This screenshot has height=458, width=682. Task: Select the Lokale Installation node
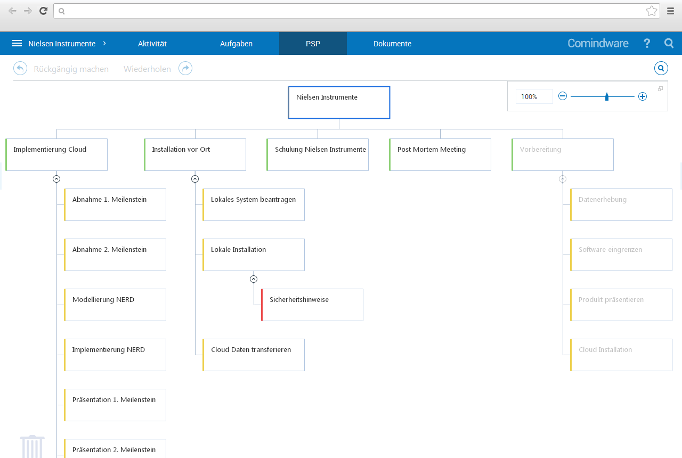click(x=254, y=255)
